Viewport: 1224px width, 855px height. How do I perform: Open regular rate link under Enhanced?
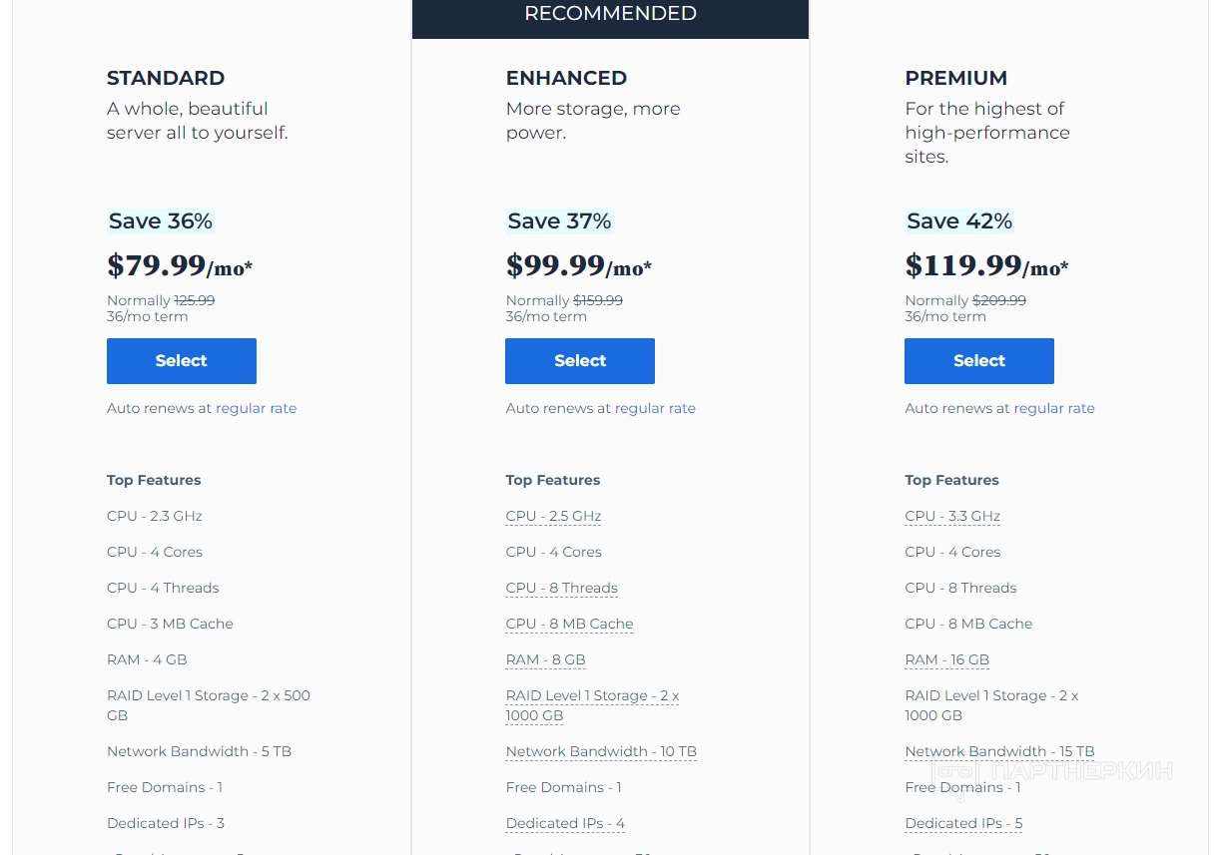coord(655,408)
